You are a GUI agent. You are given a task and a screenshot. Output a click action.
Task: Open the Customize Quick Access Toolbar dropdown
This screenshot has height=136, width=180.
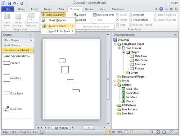coord(27,4)
